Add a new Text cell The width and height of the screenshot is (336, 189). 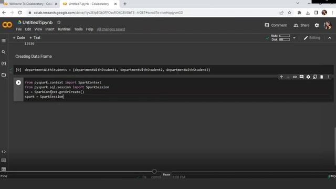point(35,38)
